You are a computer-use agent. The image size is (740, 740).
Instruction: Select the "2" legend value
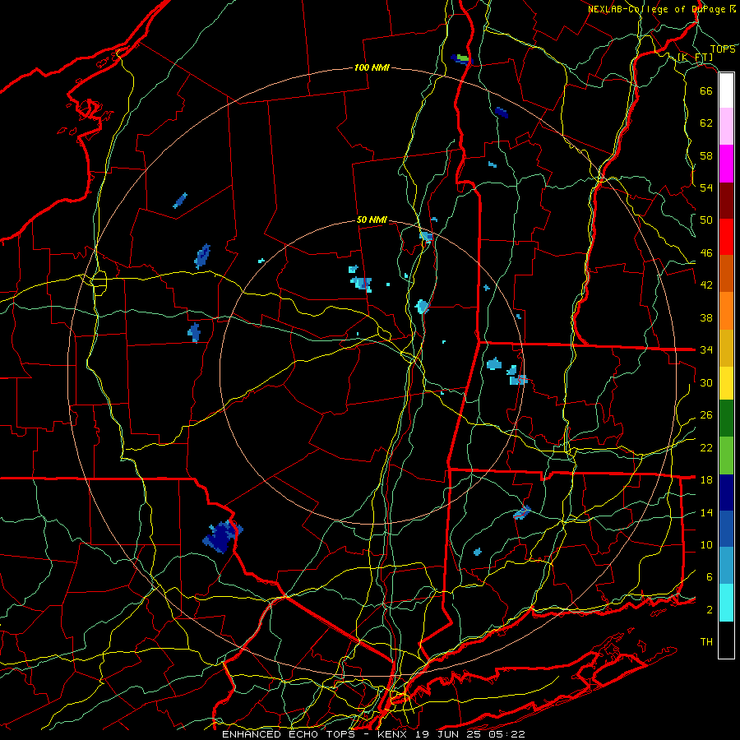[710, 610]
